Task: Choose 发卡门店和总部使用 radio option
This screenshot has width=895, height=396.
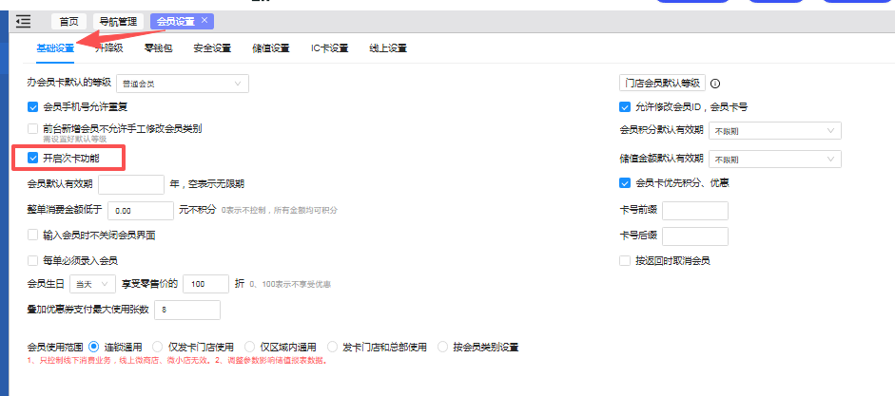Action: (332, 347)
